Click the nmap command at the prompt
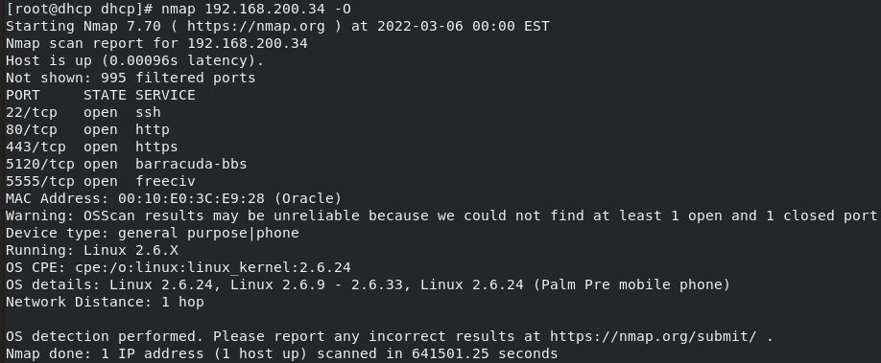881x363 pixels. [256, 9]
